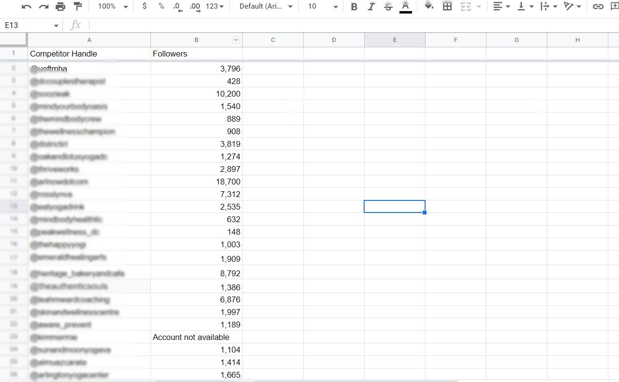Screen dimensions: 619x382
Task: Select the cell showing 3,796
Action: coord(196,69)
